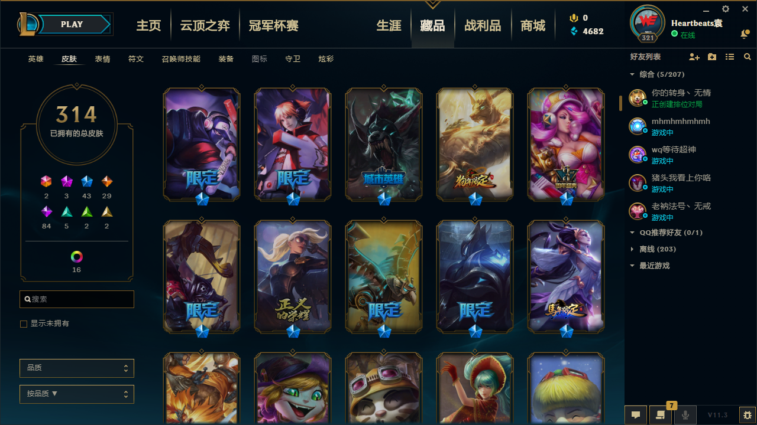757x425 pixels.
Task: Open the 战利品 tab
Action: (x=483, y=25)
